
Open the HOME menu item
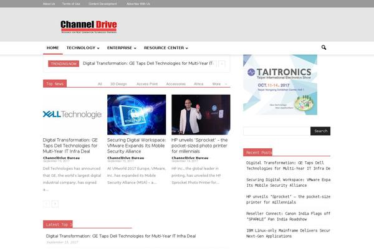(x=53, y=48)
